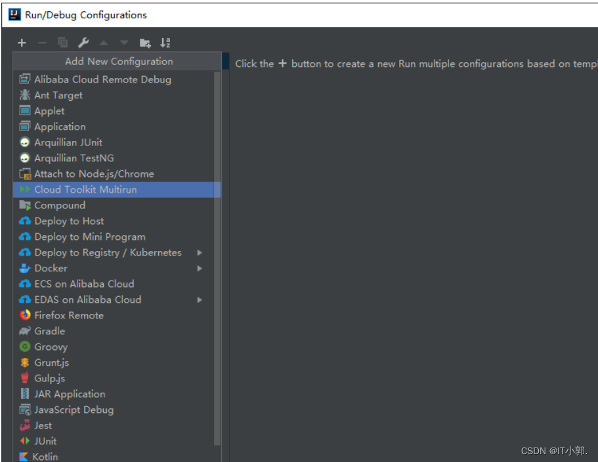This screenshot has height=462, width=598.
Task: Click the Arquillian JUnit alien icon
Action: coord(25,142)
